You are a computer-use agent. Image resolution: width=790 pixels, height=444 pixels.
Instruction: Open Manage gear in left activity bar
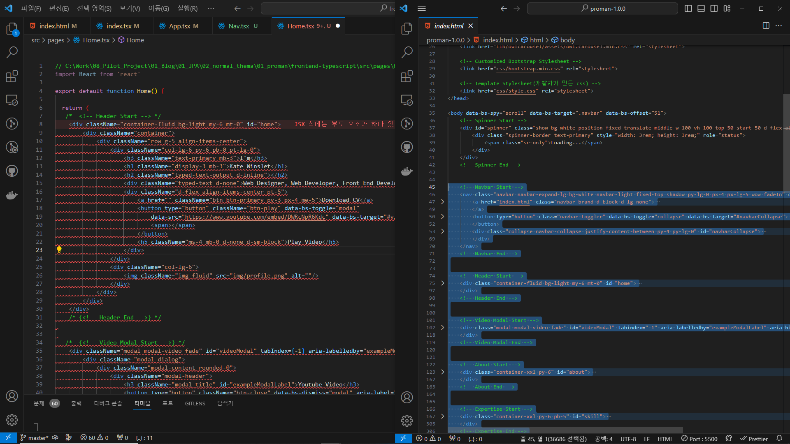pos(12,420)
